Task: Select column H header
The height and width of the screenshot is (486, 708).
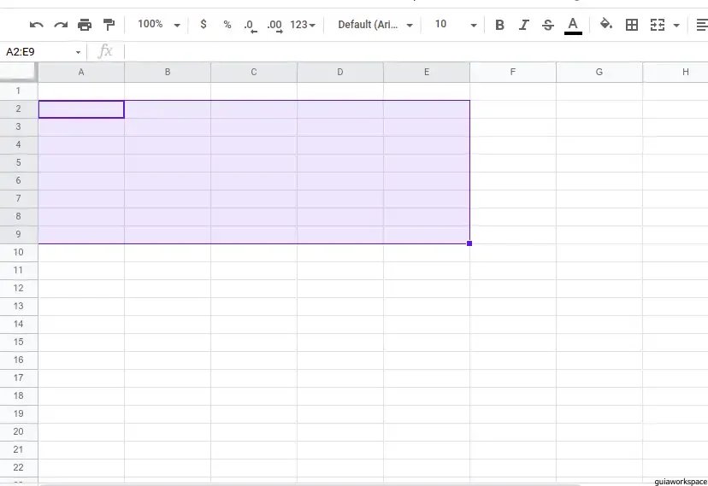Action: pos(676,72)
